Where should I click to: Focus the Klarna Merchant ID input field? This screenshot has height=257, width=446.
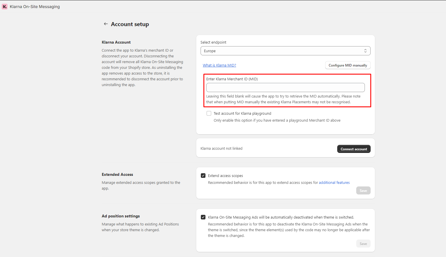pyautogui.click(x=285, y=87)
